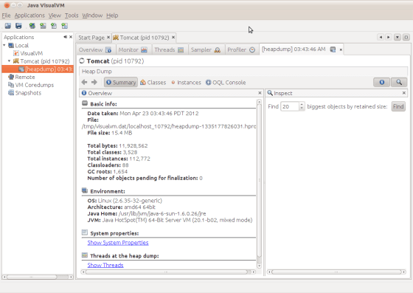Screen dimensions: 413x293
Task: Open the Show System Properties link
Action: pyautogui.click(x=118, y=243)
